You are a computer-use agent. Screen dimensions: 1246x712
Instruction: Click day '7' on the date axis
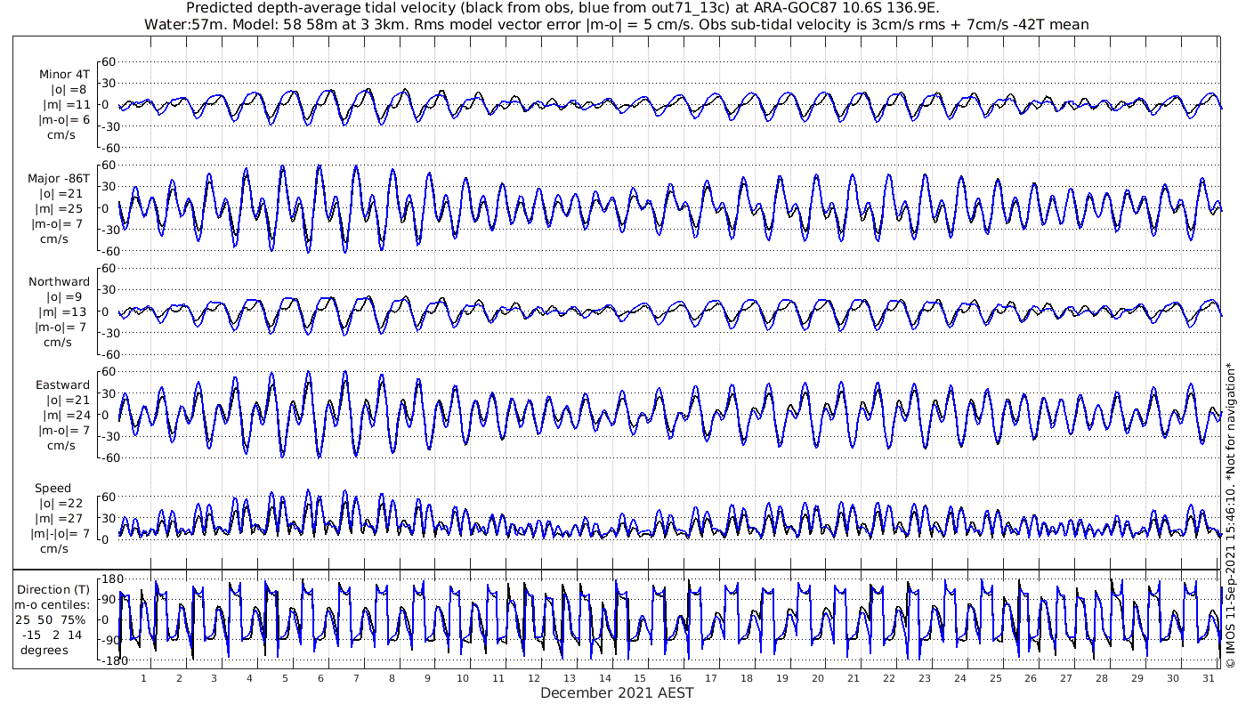tap(356, 678)
